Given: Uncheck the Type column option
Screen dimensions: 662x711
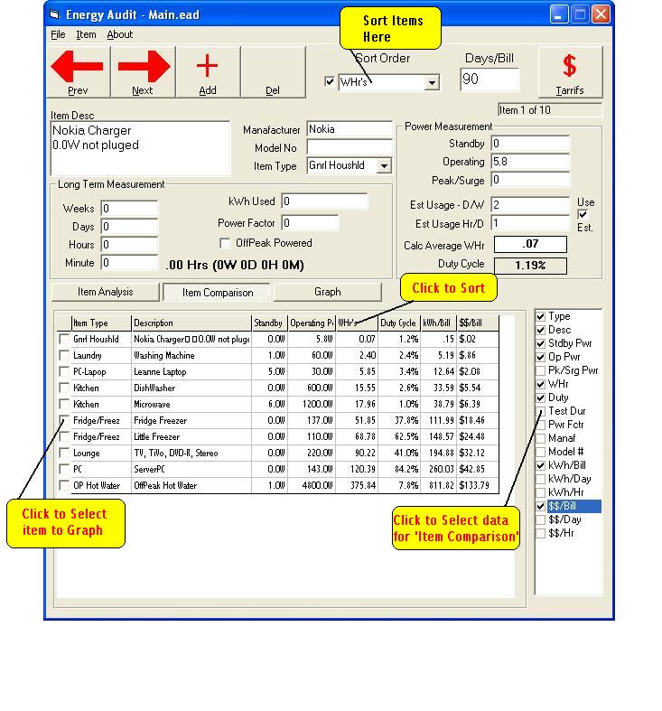Looking at the screenshot, I should click(540, 316).
